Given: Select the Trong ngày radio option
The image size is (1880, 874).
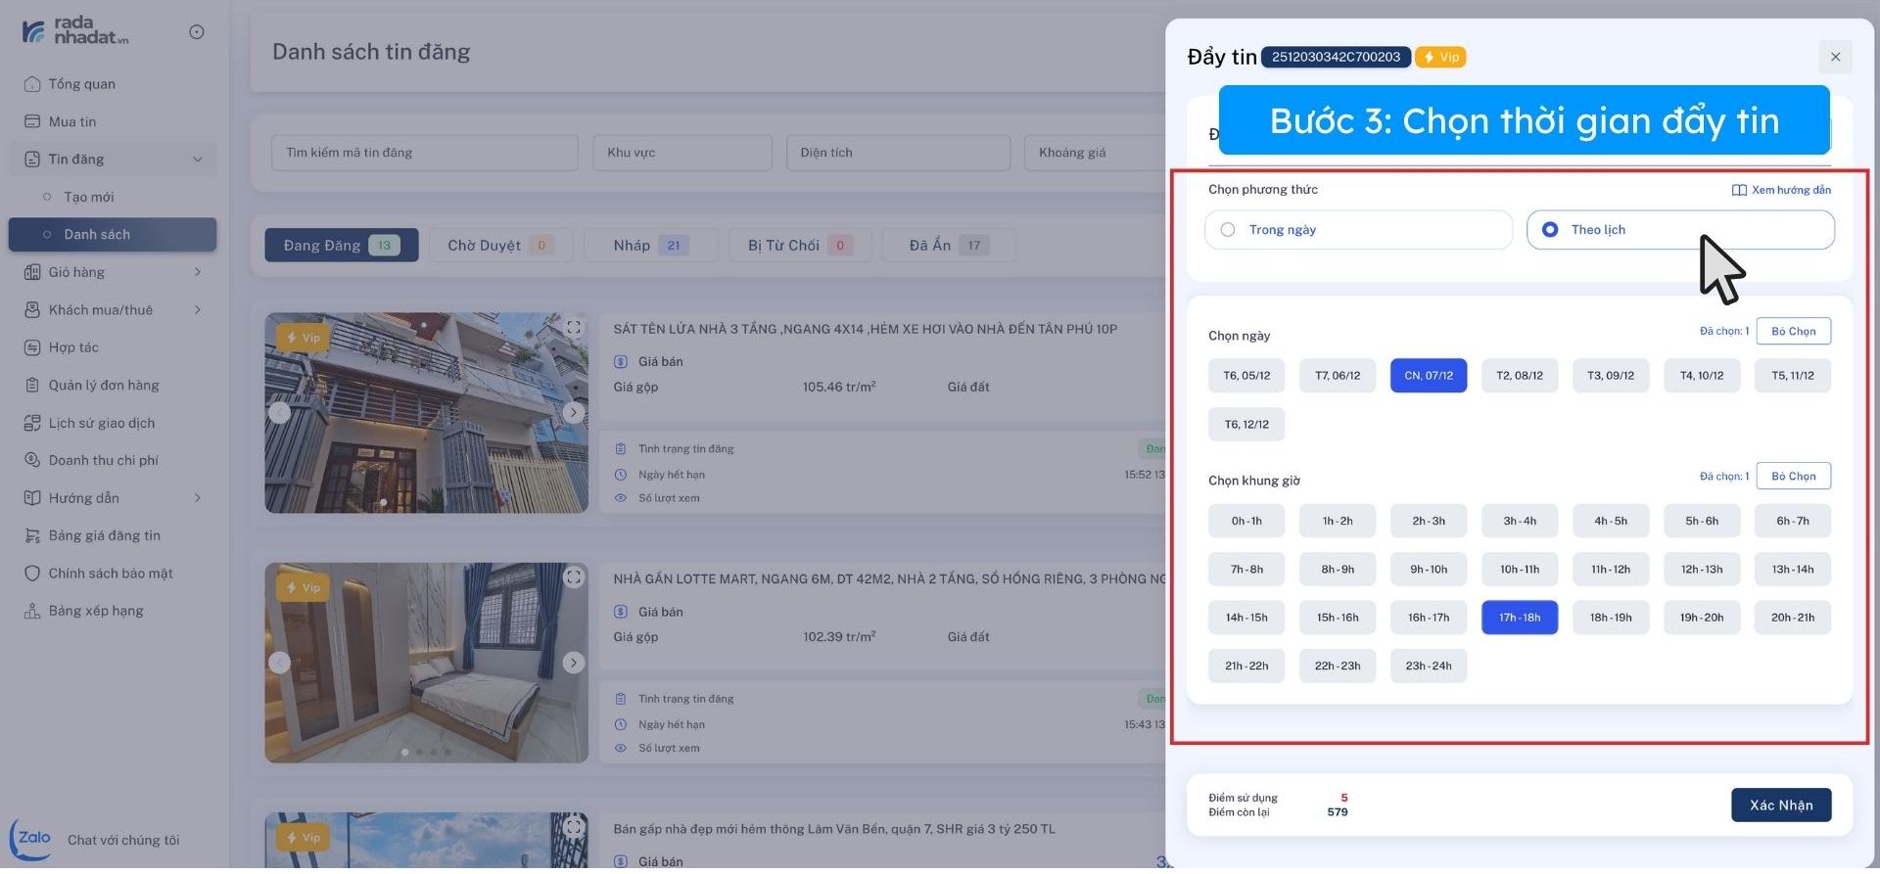Looking at the screenshot, I should coord(1228,231).
